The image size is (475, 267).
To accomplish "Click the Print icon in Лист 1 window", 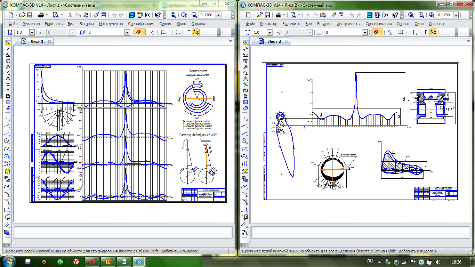I will pyautogui.click(x=41, y=15).
